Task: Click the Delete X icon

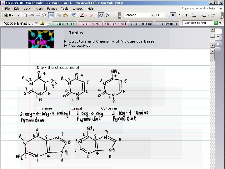Action: tap(107, 15)
